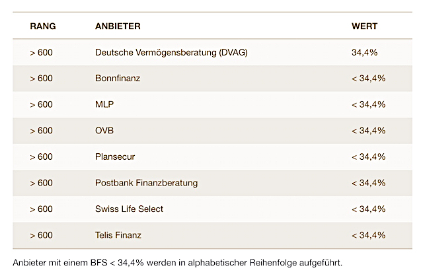This screenshot has width=423, height=276.
Task: Click the Wert value in MLP row
Action: point(368,104)
